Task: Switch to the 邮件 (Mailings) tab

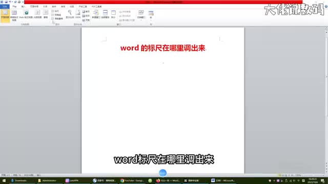Action: (x=54, y=7)
